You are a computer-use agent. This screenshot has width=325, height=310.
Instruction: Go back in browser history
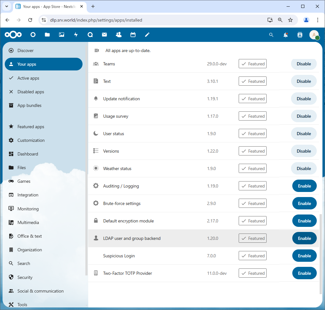[8, 20]
